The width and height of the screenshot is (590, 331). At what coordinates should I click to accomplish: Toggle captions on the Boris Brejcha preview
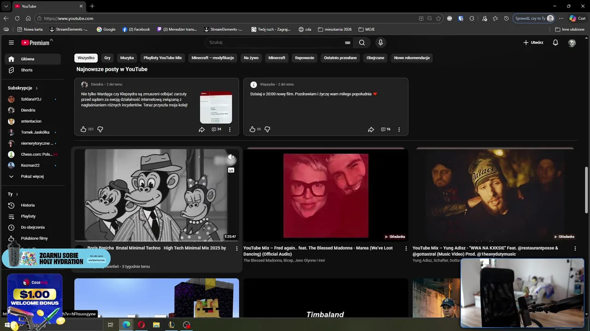tap(231, 170)
